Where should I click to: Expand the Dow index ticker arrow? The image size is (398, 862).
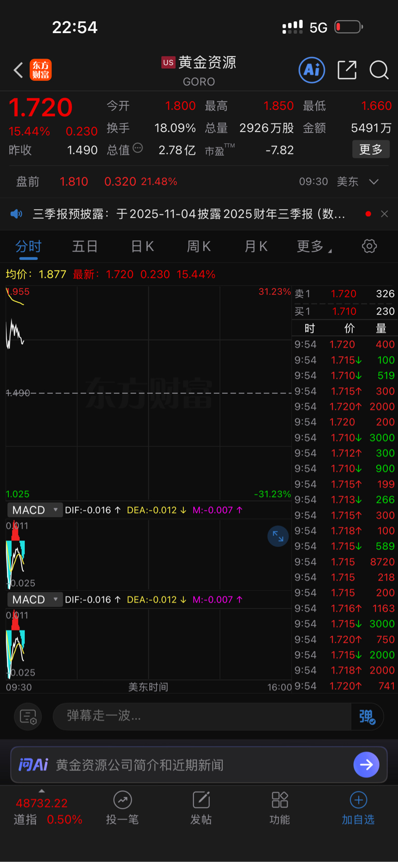[x=41, y=791]
